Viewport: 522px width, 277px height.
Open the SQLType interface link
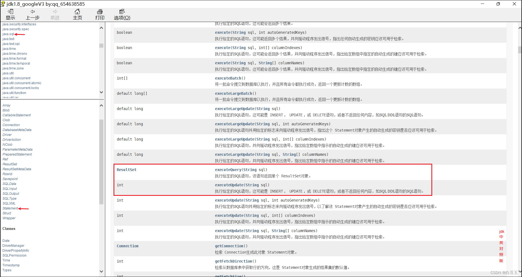coord(10,199)
